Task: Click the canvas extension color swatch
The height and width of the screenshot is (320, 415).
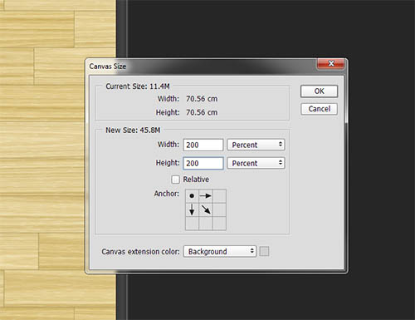Action: click(264, 251)
